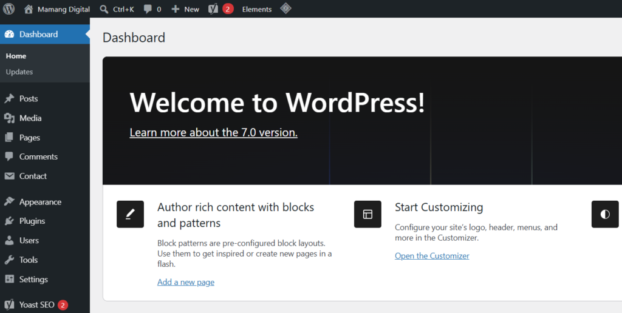This screenshot has width=622, height=313.
Task: Click the house icon beside Mamang Digital
Action: 29,9
